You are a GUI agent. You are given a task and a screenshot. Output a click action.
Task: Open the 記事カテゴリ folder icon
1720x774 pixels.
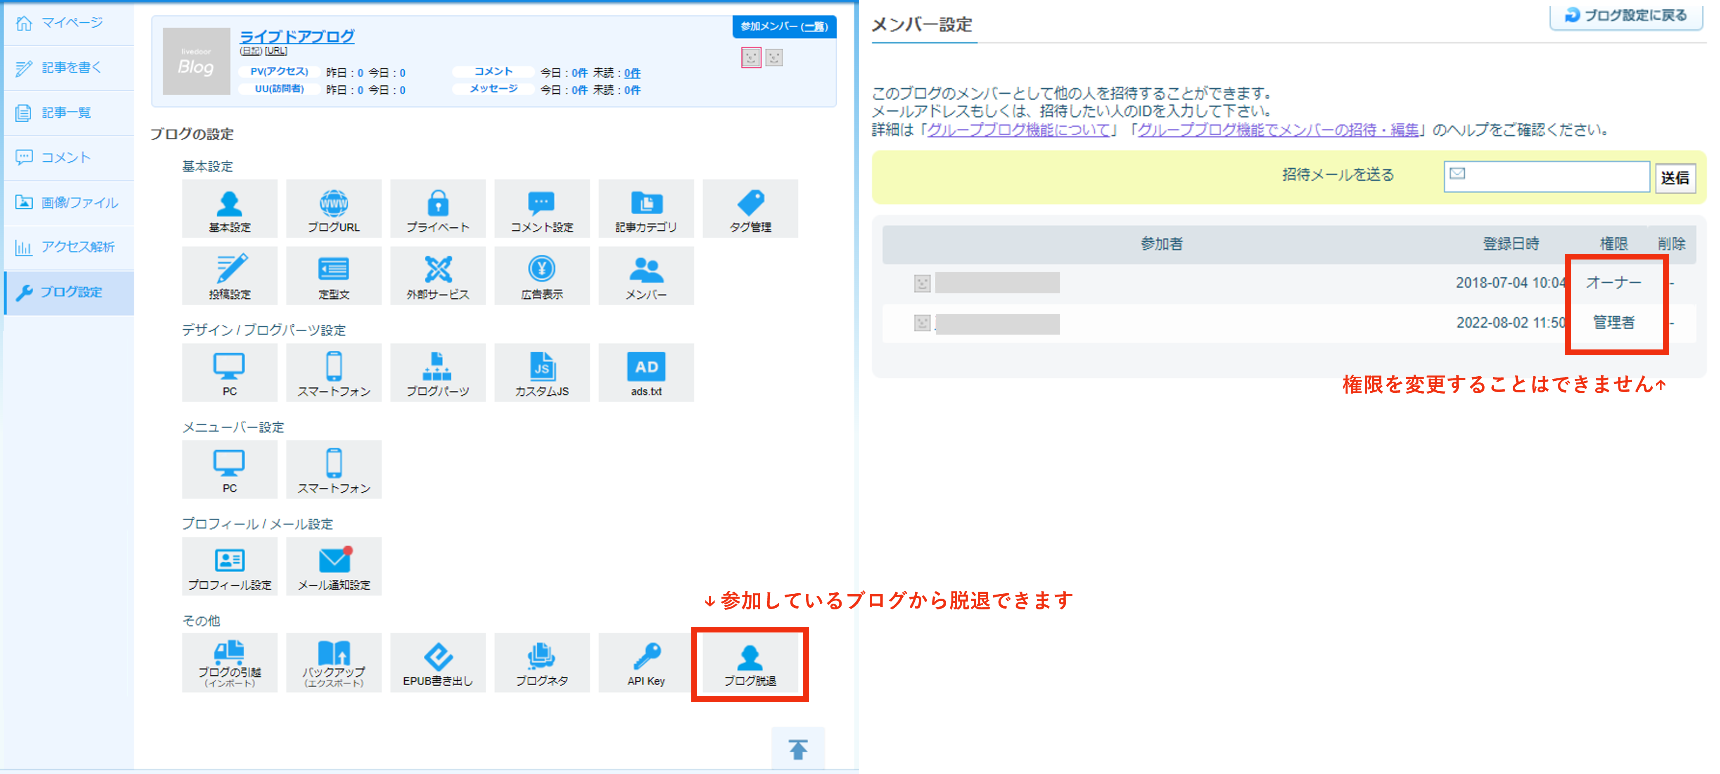click(x=645, y=209)
